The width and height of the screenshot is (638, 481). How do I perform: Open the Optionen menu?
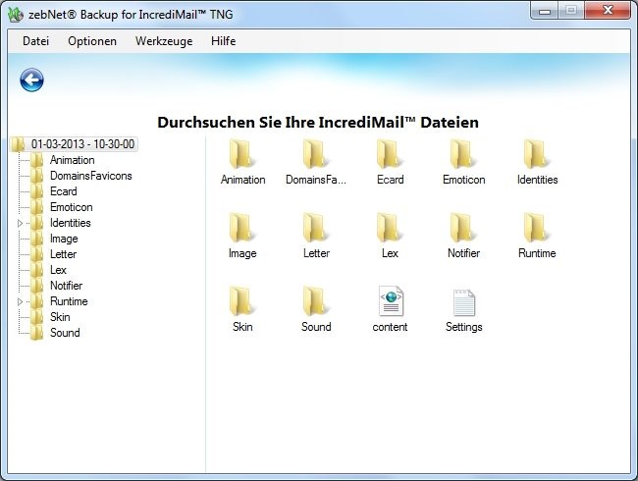coord(92,41)
